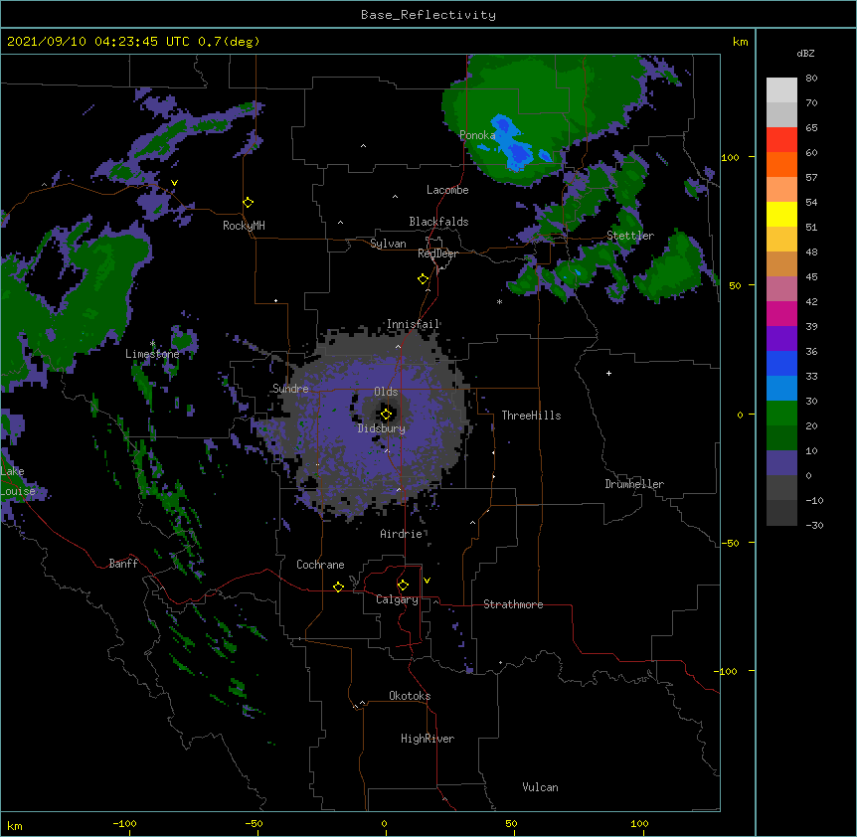Click the Cochrane city label
The image size is (857, 837).
320,565
